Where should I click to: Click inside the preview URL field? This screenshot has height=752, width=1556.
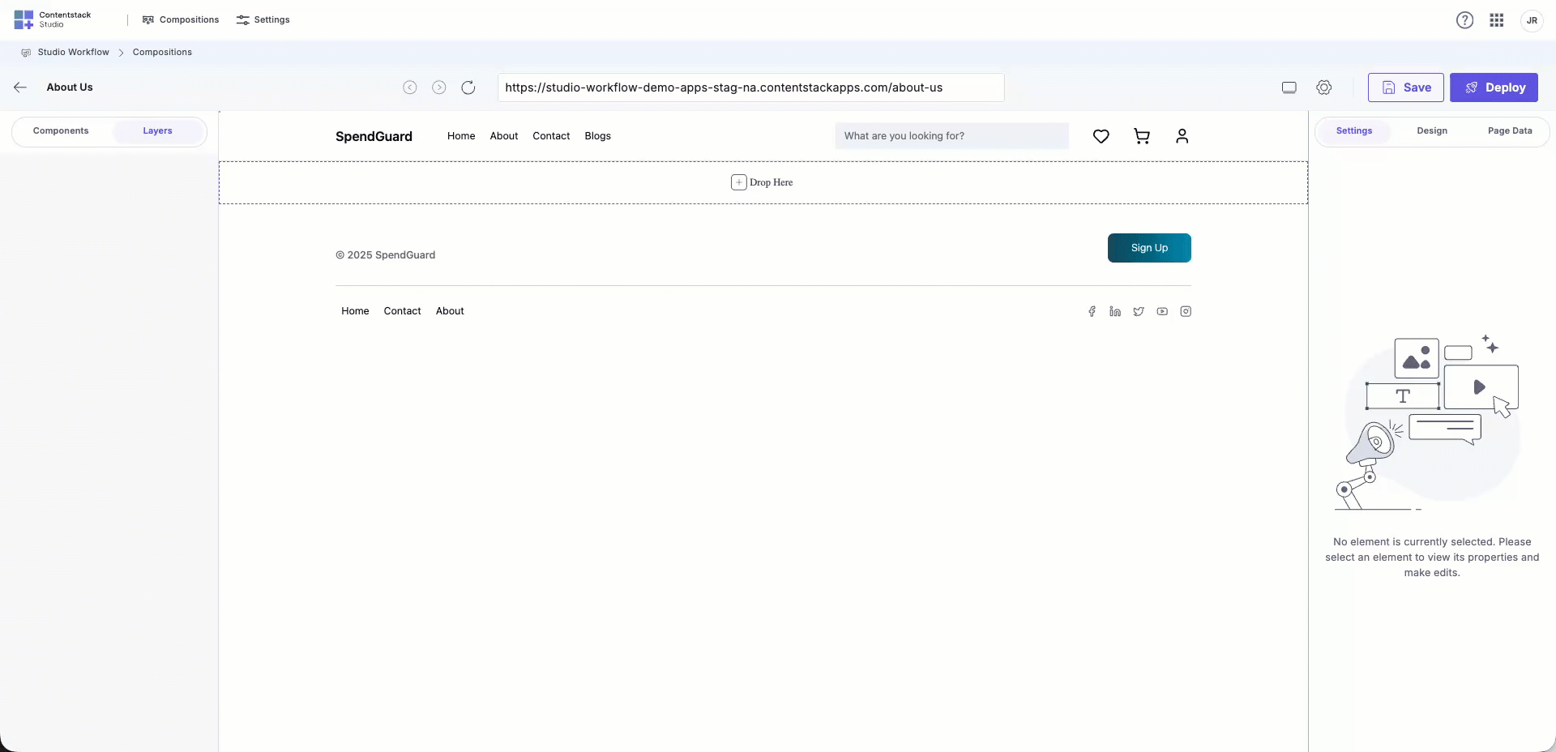(x=750, y=88)
